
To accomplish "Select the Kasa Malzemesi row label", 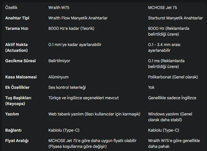I will click(x=21, y=77).
